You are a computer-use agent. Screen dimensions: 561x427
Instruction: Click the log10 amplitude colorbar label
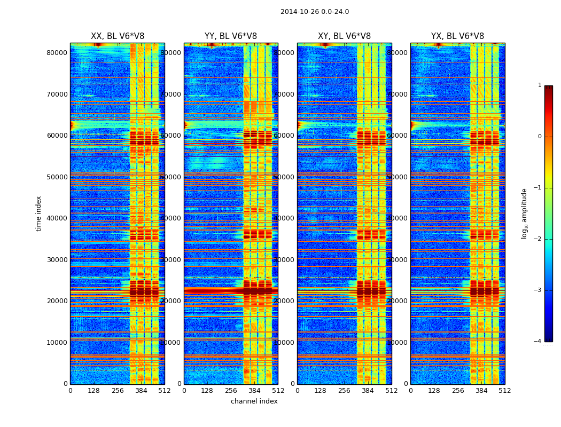(524, 213)
